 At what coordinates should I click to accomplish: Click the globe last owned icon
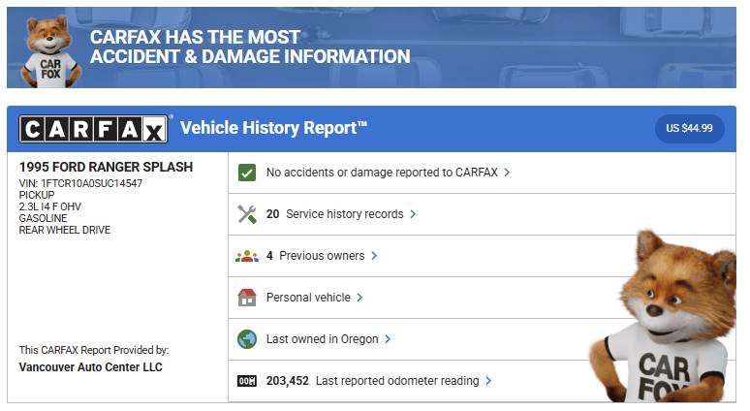pos(247,339)
